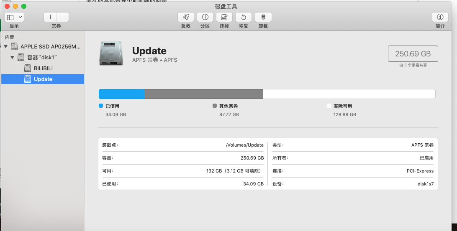The height and width of the screenshot is (231, 457).
Task: Select APPLE SSD AP0256M drive entry
Action: [x=50, y=46]
